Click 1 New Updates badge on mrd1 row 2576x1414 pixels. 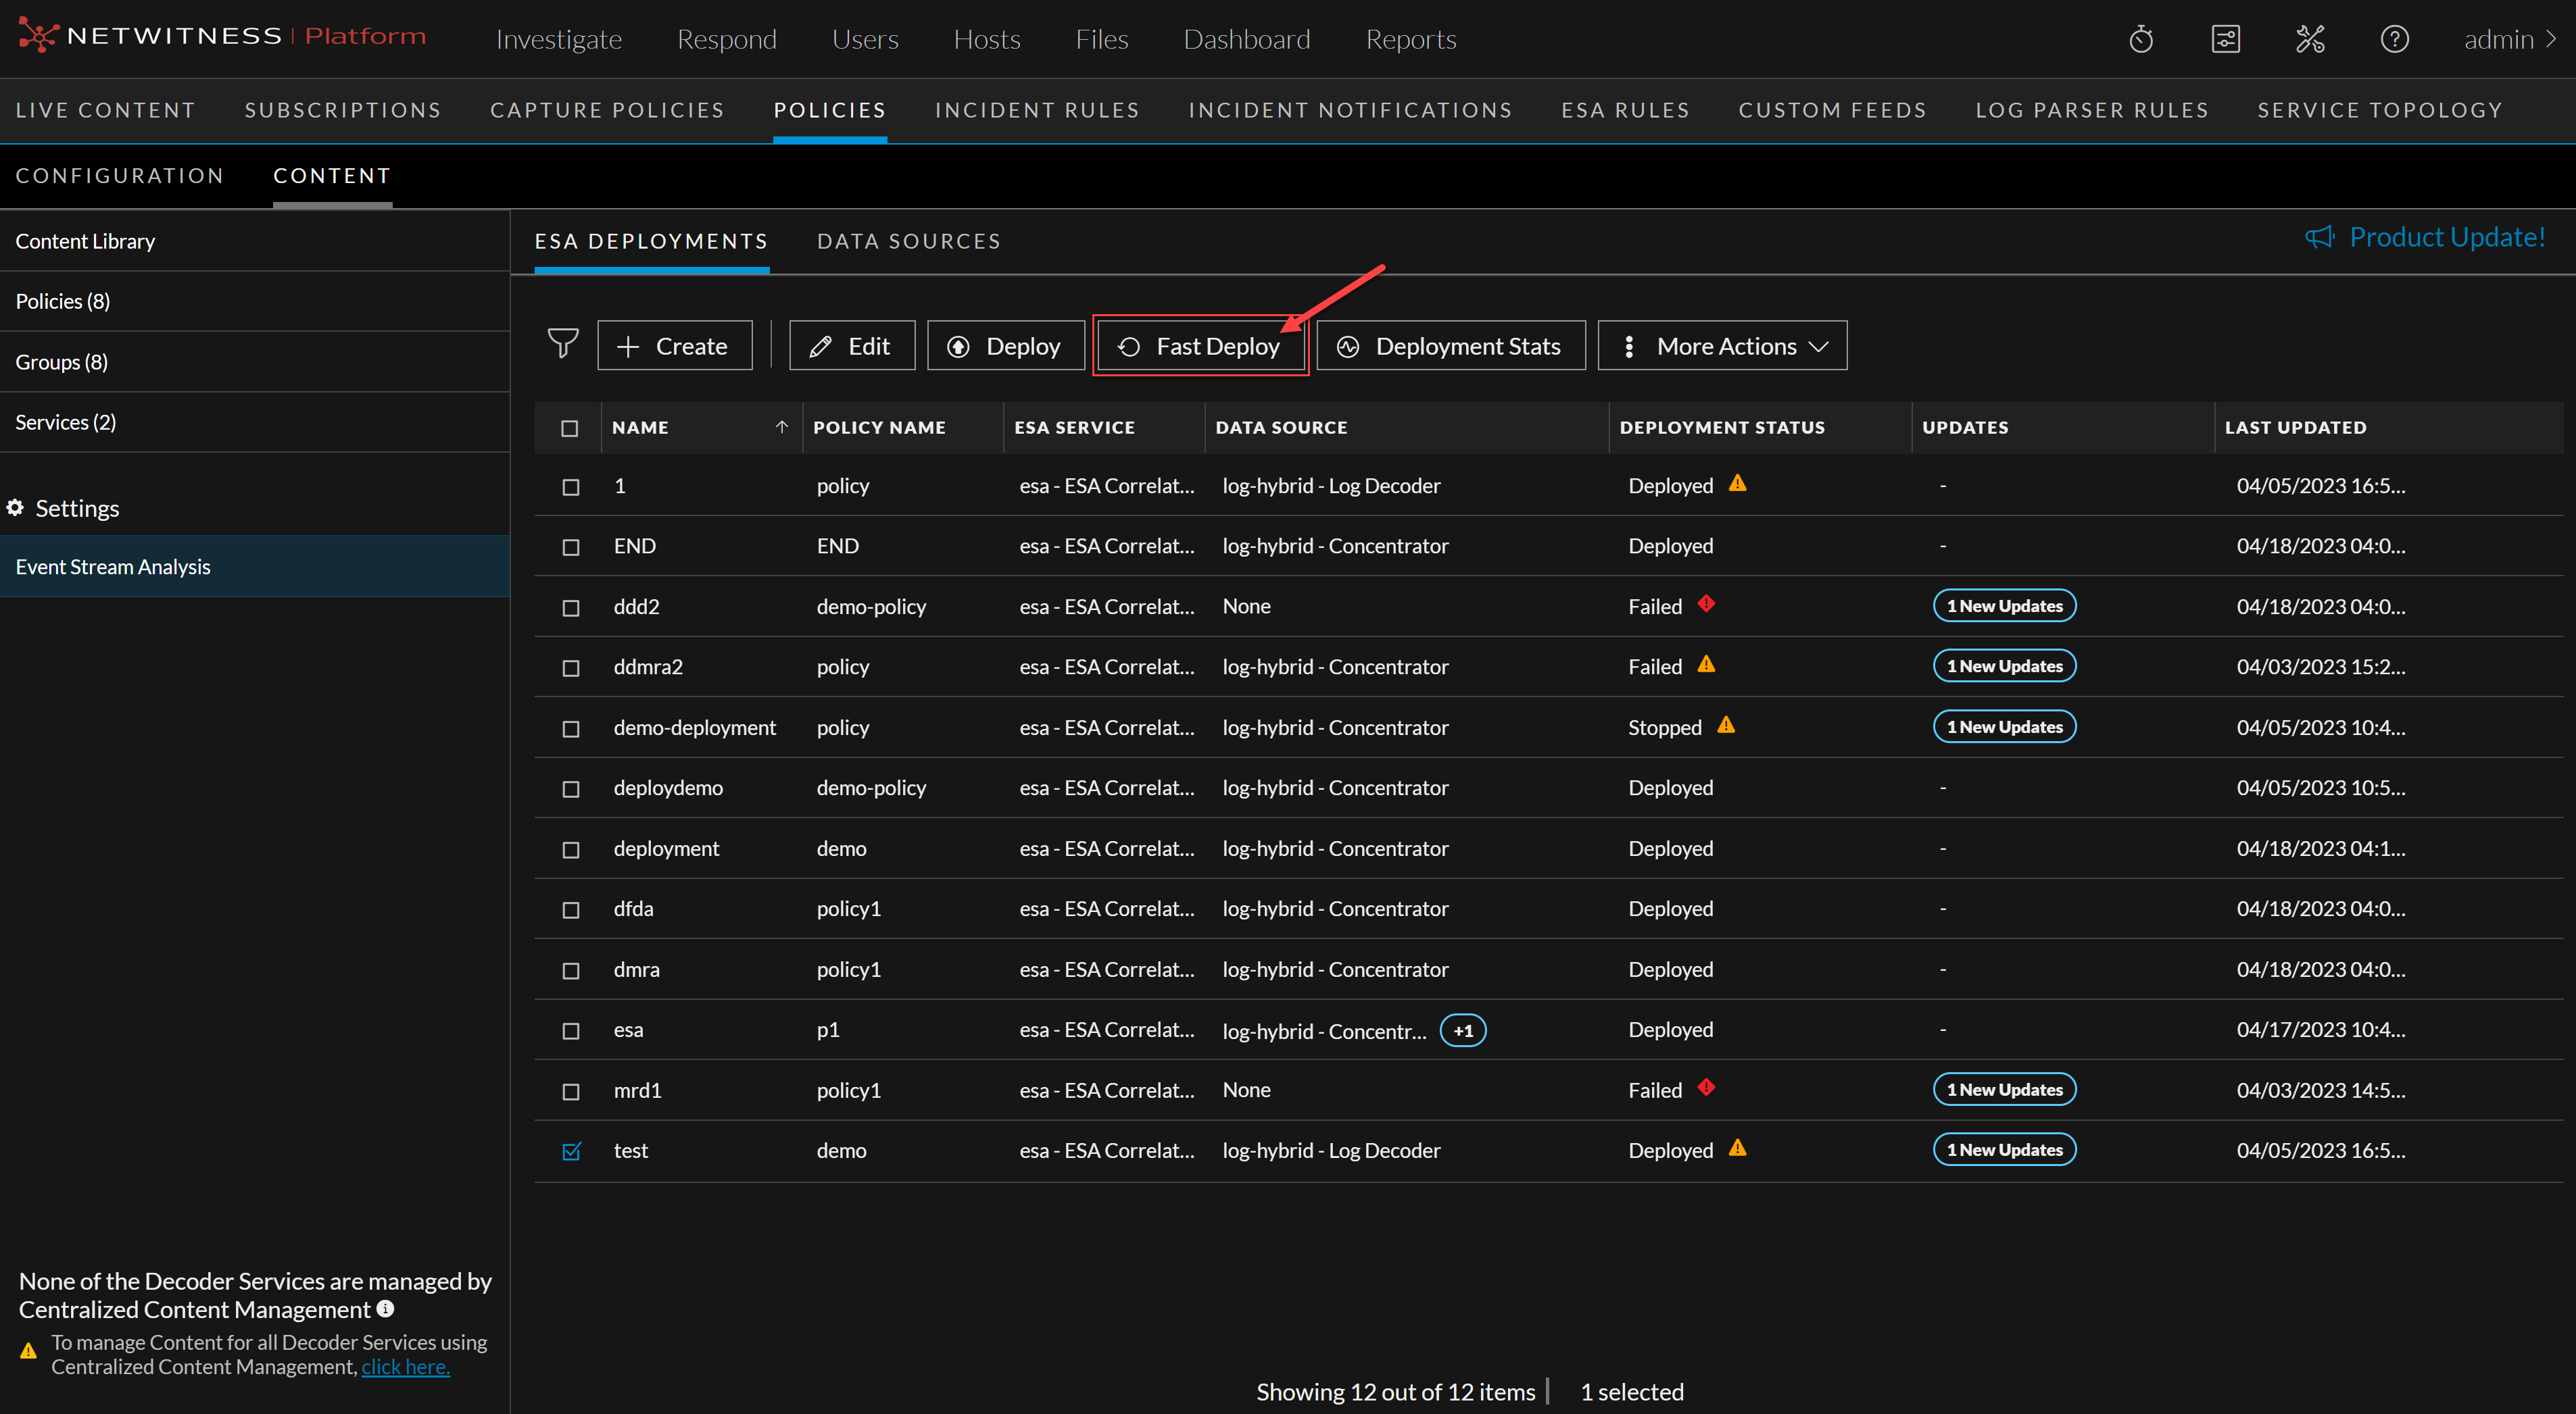click(x=2004, y=1089)
